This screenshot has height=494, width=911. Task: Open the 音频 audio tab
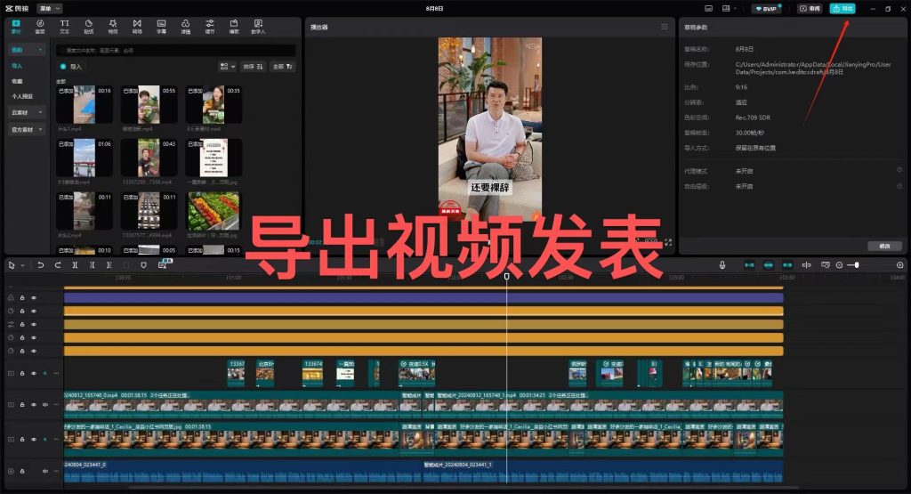40,26
